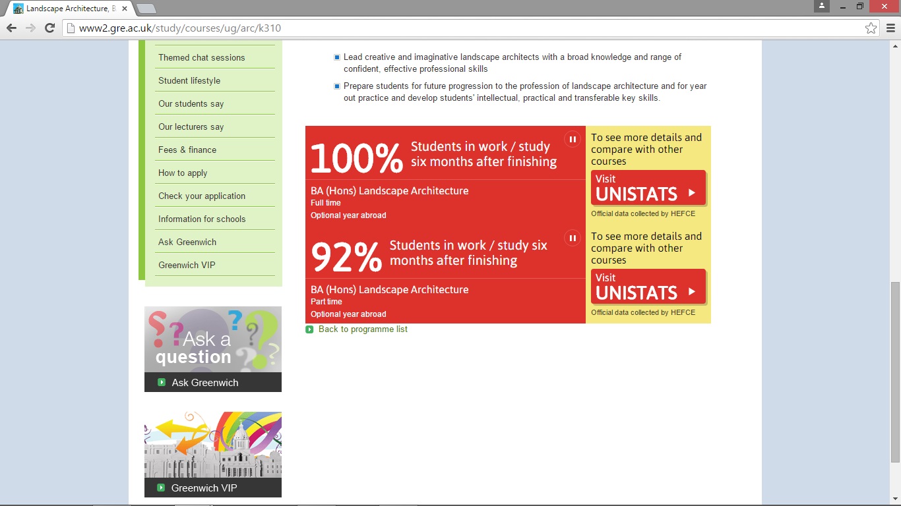Image resolution: width=901 pixels, height=506 pixels.
Task: Click the vertical page scrollbar thumb
Action: pyautogui.click(x=895, y=372)
